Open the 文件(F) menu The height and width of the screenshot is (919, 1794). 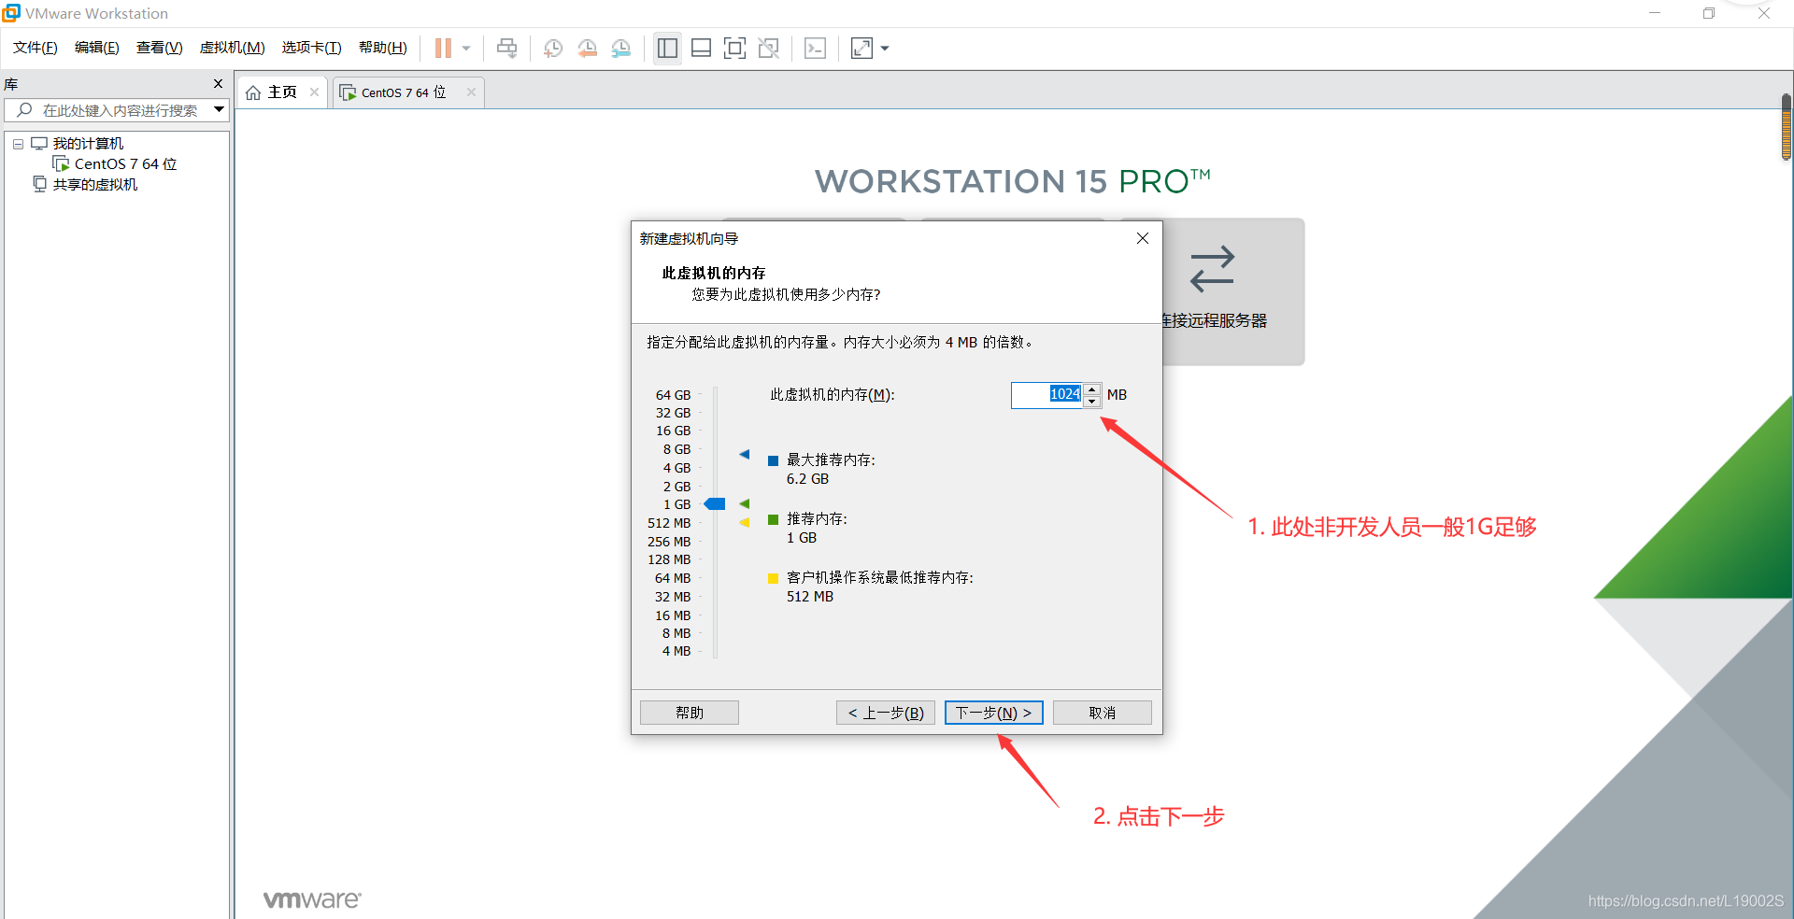pos(36,48)
